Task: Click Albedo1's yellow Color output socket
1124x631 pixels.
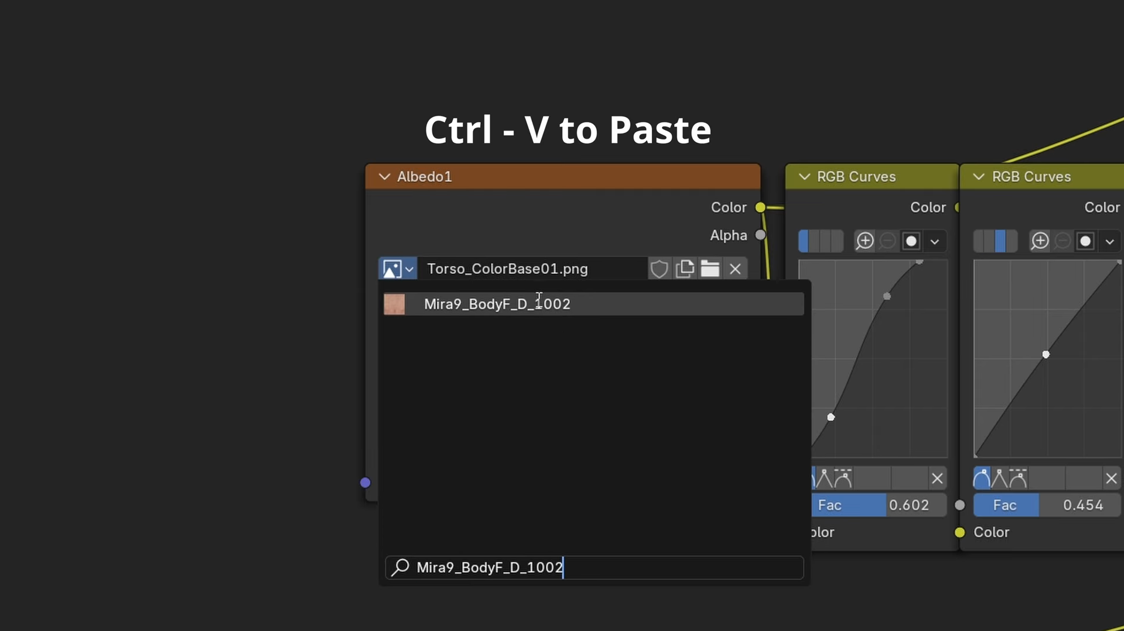Action: pyautogui.click(x=760, y=207)
